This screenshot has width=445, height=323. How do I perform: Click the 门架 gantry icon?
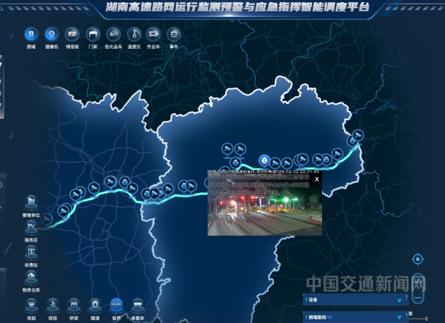93,34
